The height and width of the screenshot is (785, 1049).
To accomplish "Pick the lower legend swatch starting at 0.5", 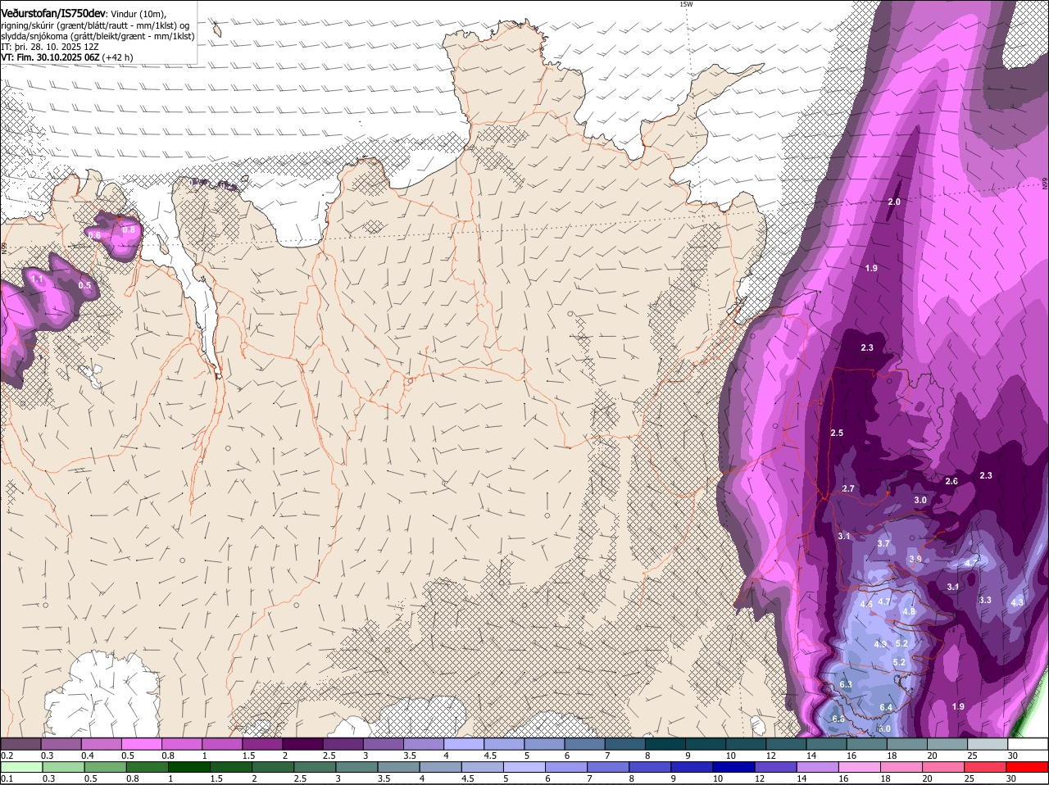I will (x=105, y=766).
